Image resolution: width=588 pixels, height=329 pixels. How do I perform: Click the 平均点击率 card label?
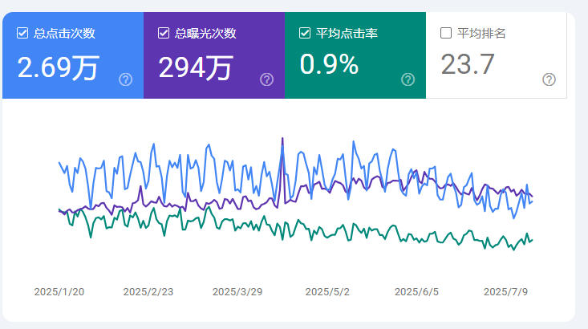click(347, 34)
